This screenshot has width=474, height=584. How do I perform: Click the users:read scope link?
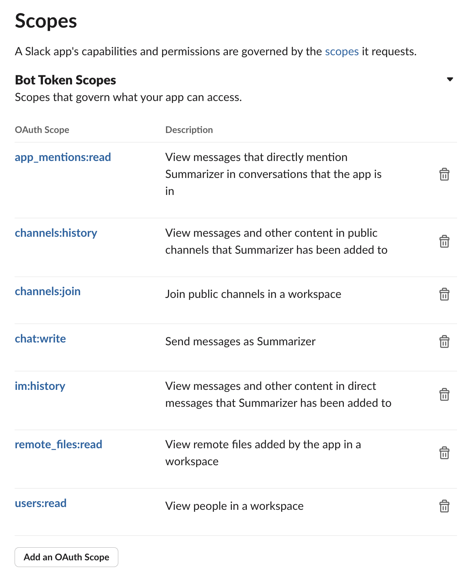[x=41, y=504]
